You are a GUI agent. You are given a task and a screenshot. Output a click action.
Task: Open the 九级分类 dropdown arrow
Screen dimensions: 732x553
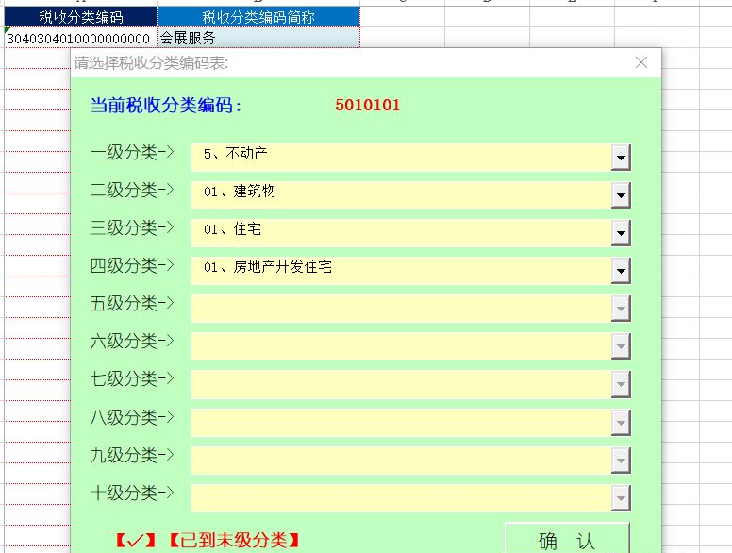click(621, 461)
